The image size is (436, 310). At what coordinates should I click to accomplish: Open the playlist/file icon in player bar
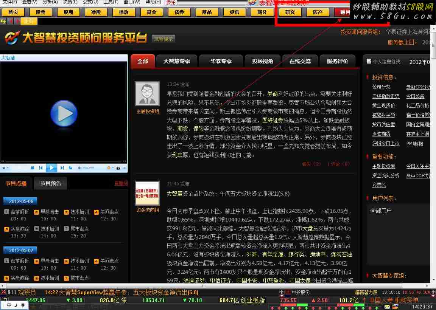tap(70, 168)
